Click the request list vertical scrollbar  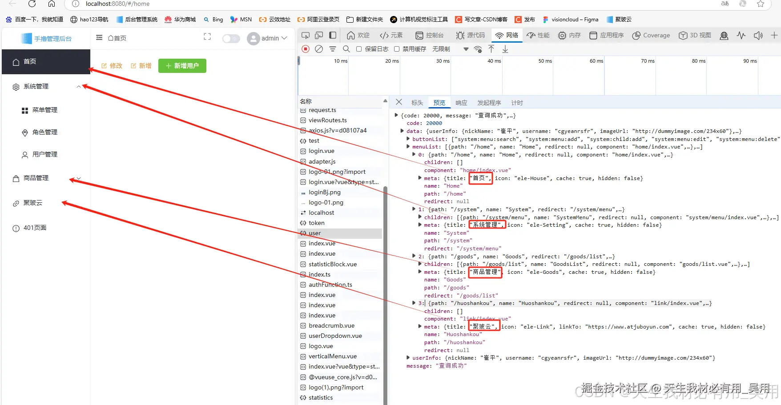pos(385,296)
